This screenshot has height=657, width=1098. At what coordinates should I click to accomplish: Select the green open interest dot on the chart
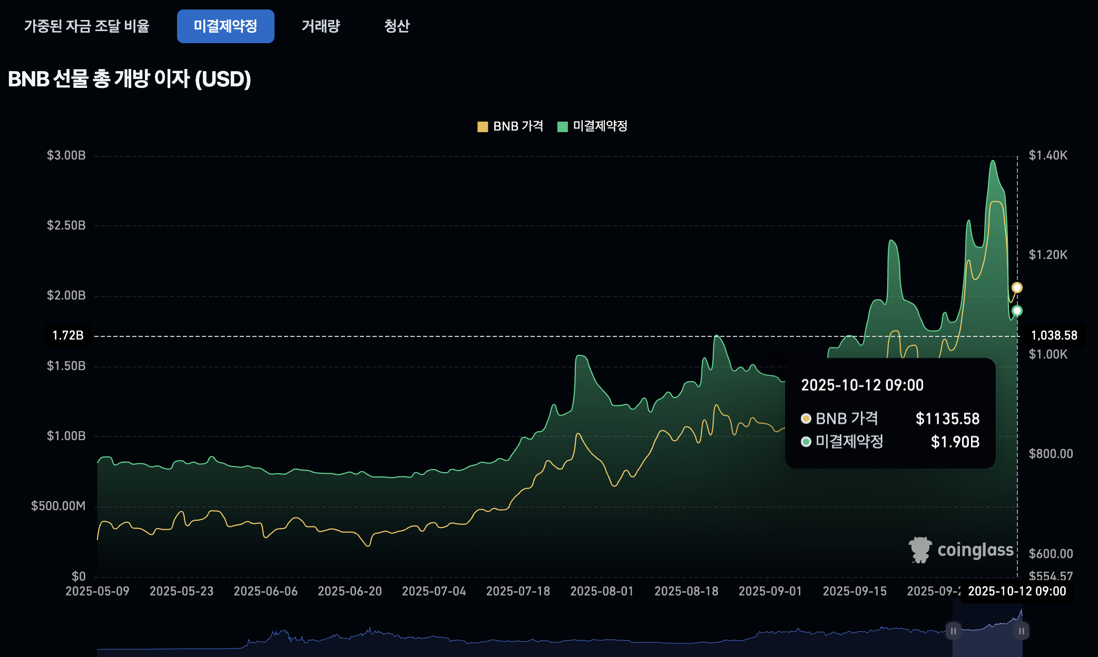(1017, 311)
